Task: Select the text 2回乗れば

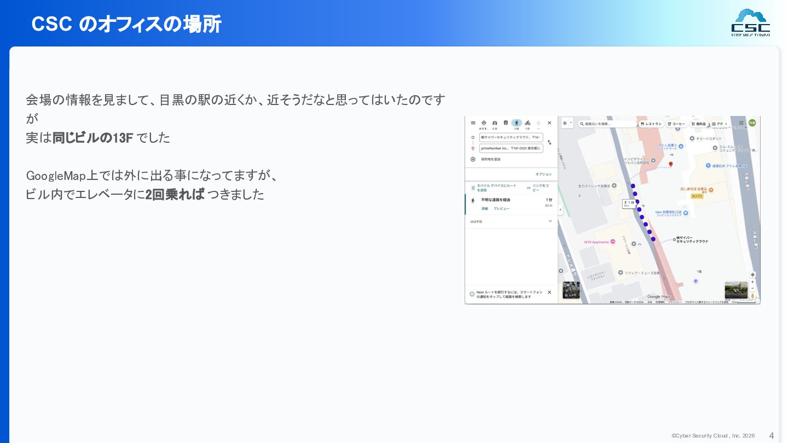Action: pyautogui.click(x=175, y=194)
